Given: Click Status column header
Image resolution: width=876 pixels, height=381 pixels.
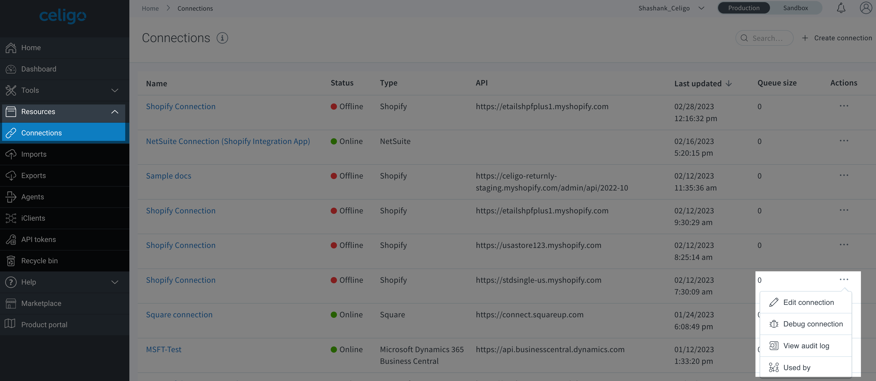Looking at the screenshot, I should (x=342, y=83).
